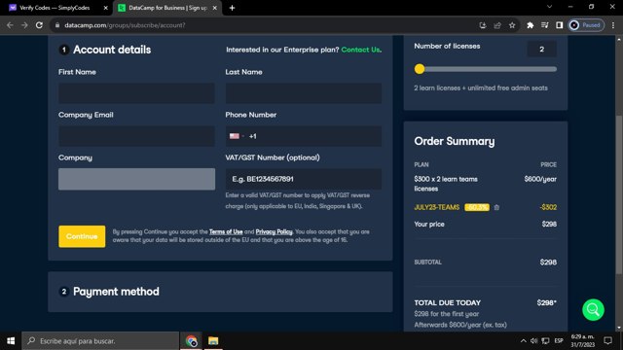This screenshot has height=350, width=623.
Task: Focus the First Name field
Action: coord(136,93)
